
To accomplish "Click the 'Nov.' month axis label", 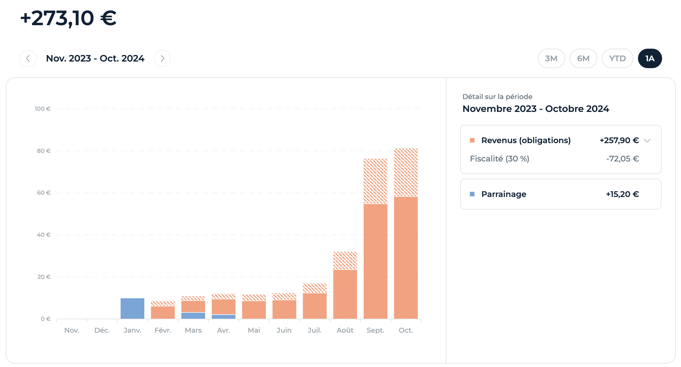I will [72, 330].
